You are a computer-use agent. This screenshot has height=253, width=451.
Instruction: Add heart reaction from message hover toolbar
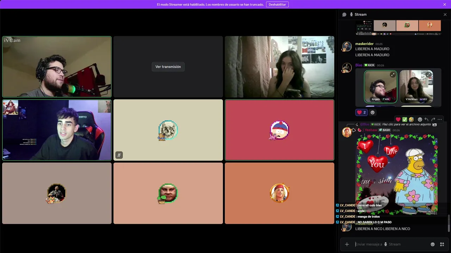pyautogui.click(x=398, y=119)
